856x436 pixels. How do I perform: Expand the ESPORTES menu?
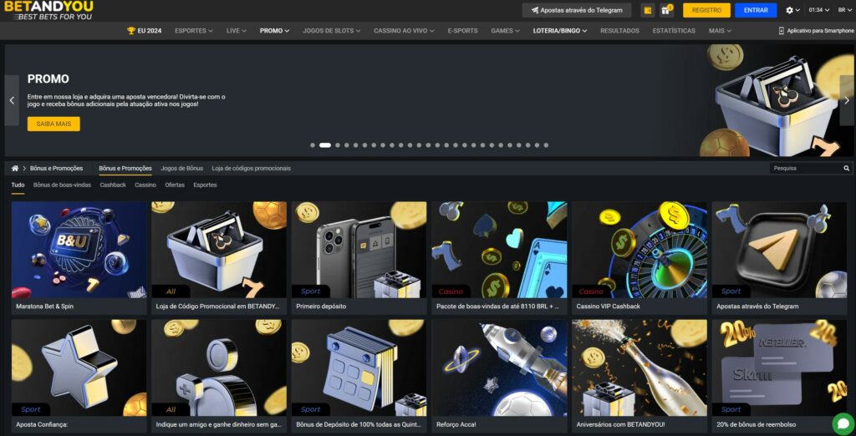point(194,31)
